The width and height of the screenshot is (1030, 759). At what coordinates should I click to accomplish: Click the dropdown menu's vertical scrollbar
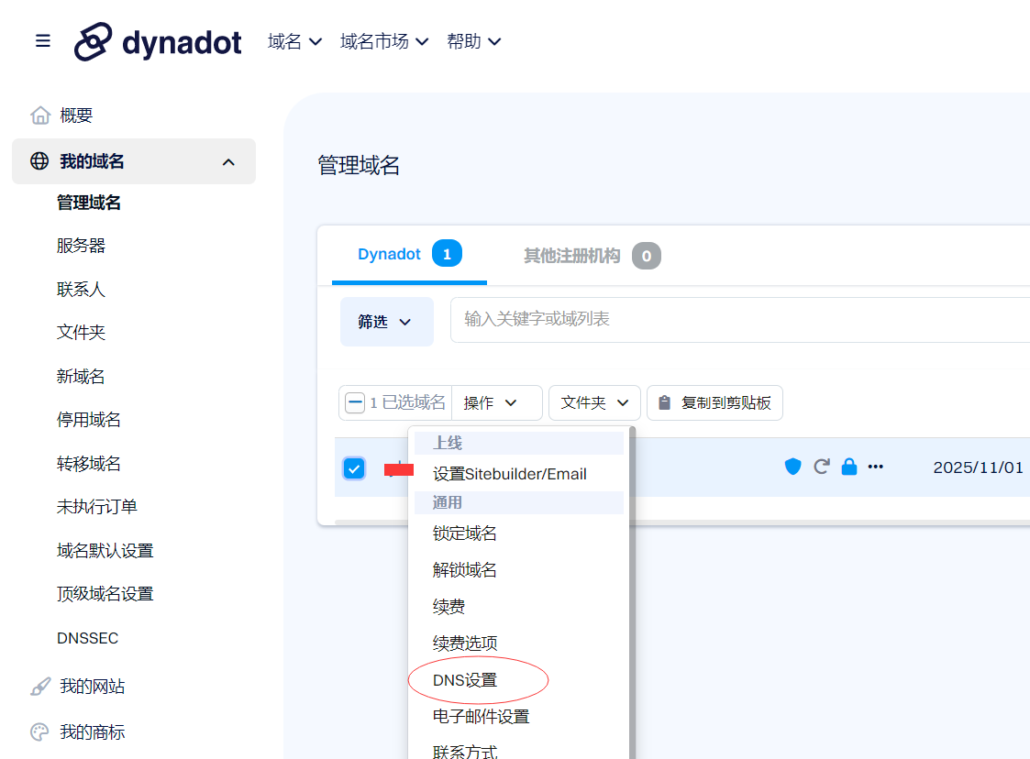[x=632, y=593]
